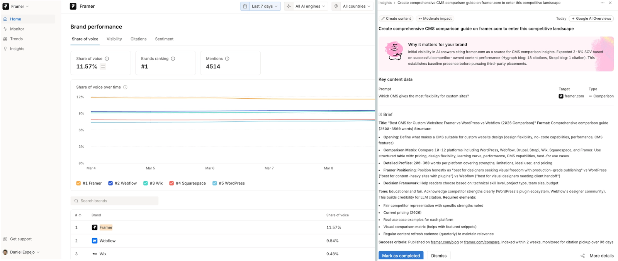Select the Share of voice tab

pyautogui.click(x=85, y=39)
